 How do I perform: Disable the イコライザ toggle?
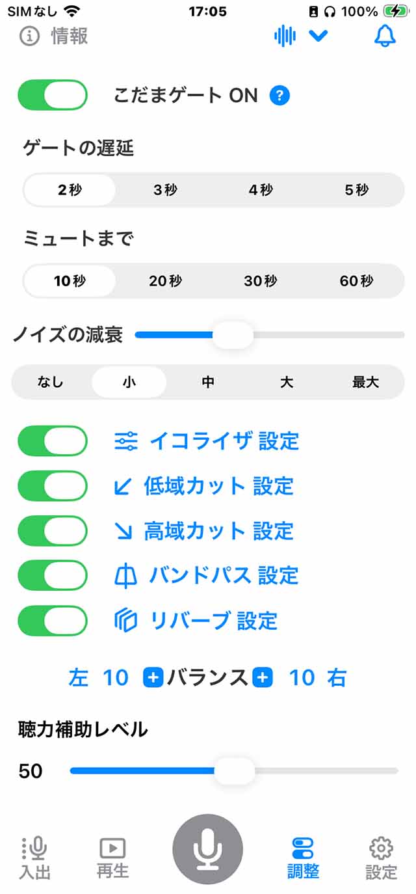[x=53, y=441]
